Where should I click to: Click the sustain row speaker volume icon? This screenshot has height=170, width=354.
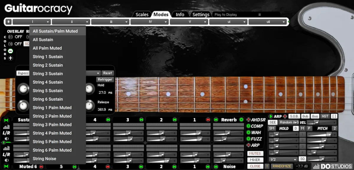tap(6, 139)
